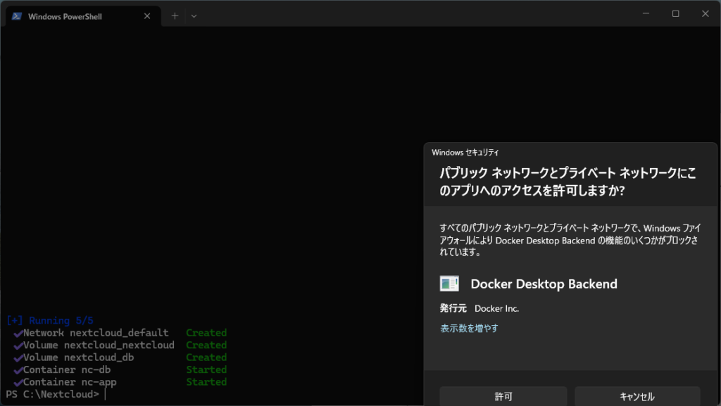The image size is (721, 406).
Task: Close the Windows PowerShell tab
Action: [x=147, y=16]
